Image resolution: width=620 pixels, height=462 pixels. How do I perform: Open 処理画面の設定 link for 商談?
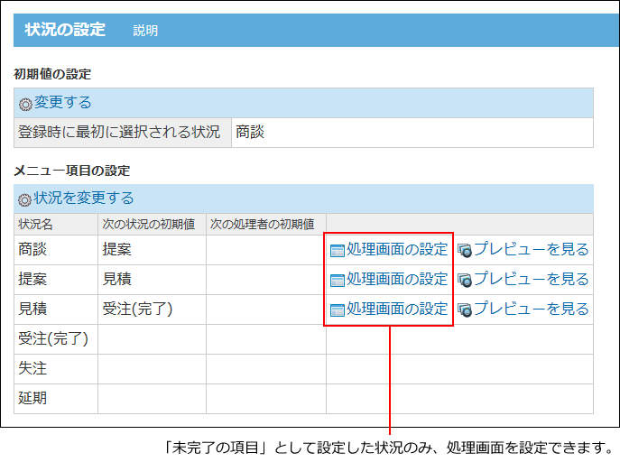[x=397, y=249]
